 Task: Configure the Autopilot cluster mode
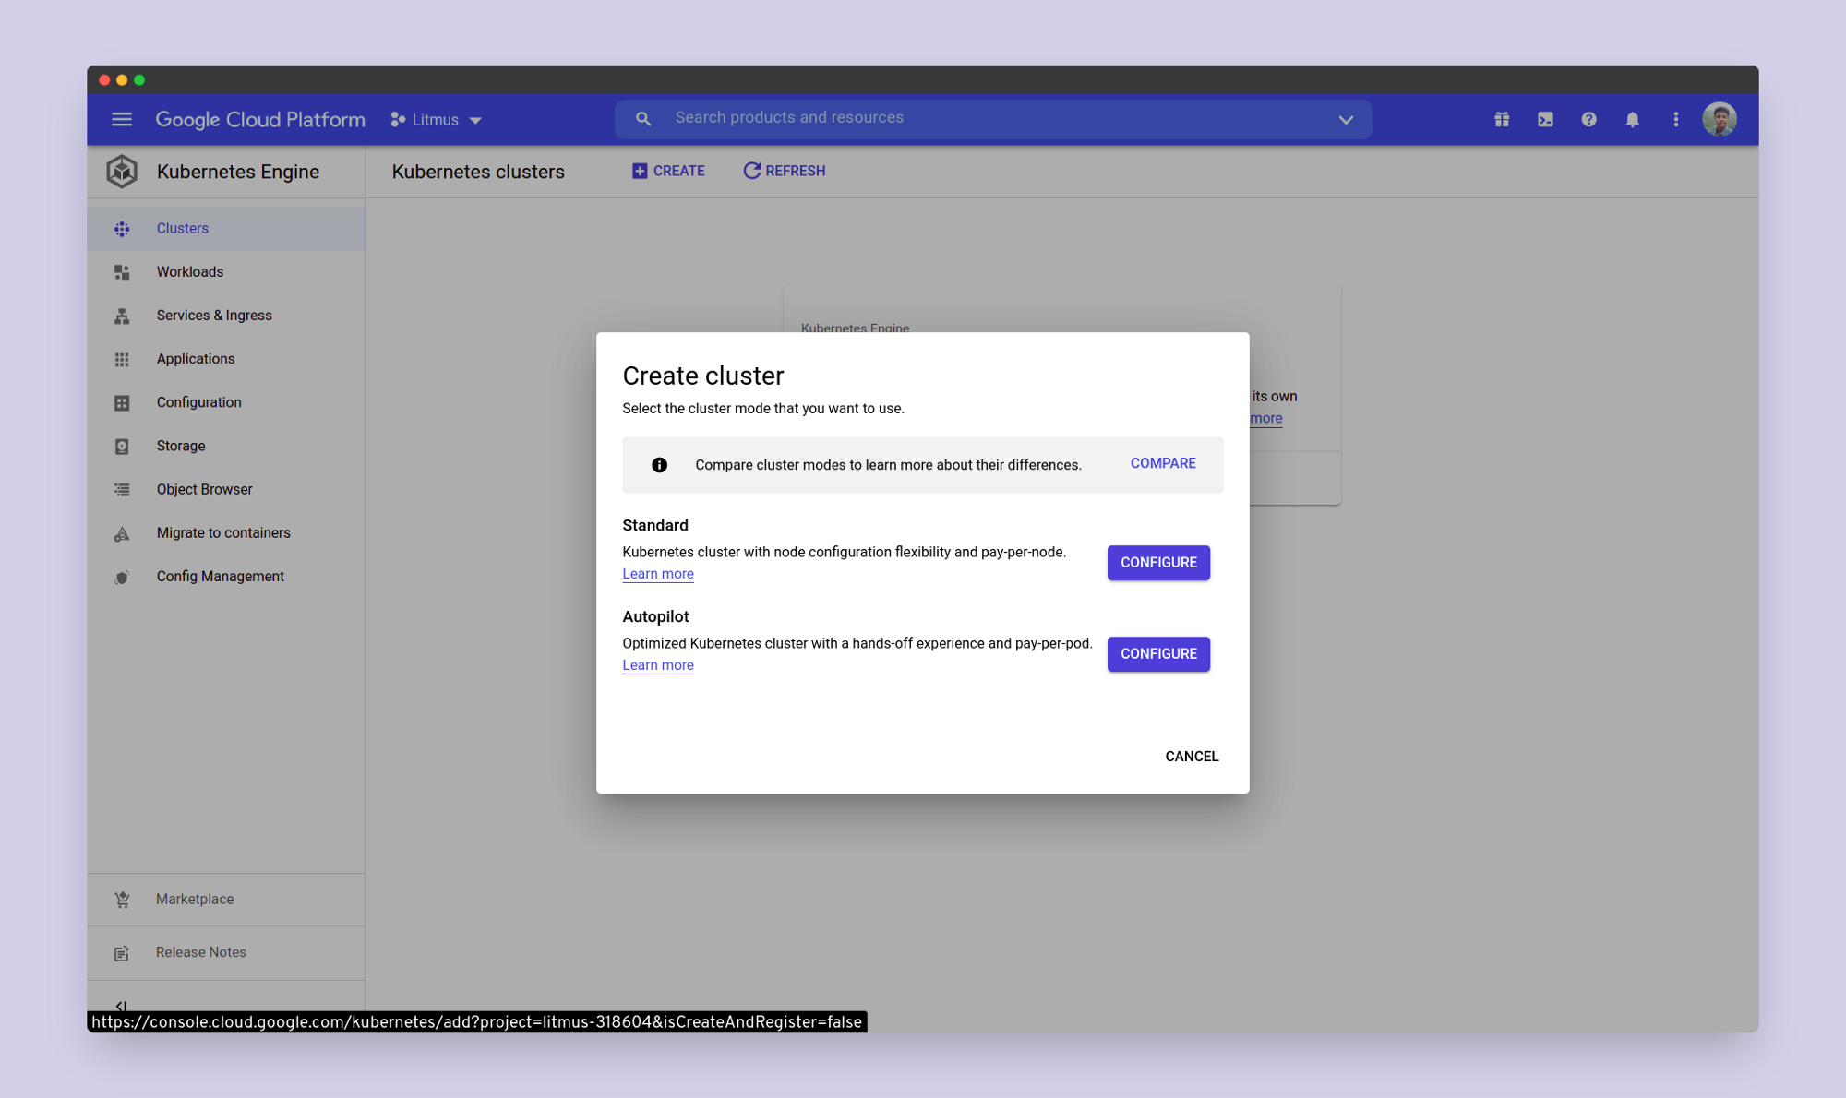(x=1158, y=653)
